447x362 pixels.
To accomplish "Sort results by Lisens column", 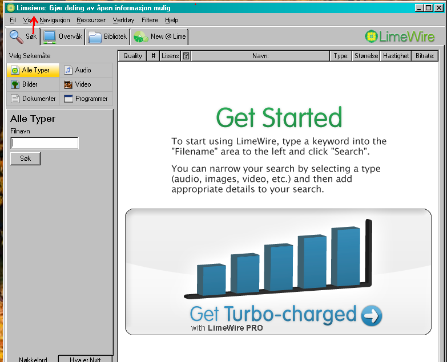I will 170,56.
